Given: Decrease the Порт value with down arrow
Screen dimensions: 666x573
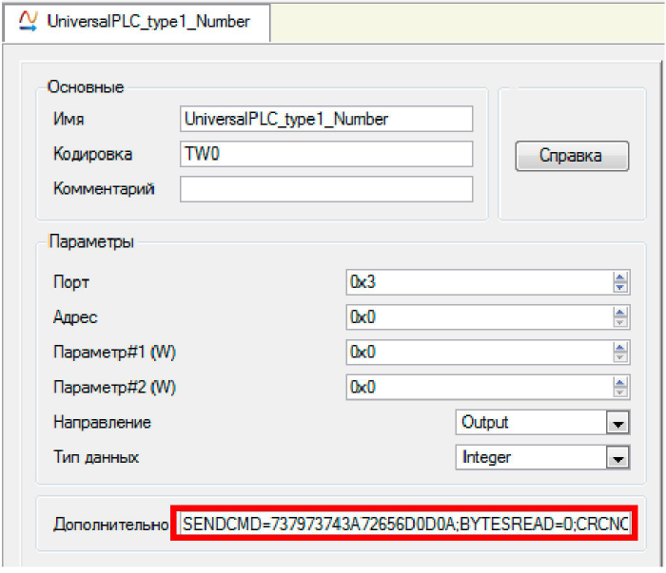Looking at the screenshot, I should coord(620,286).
